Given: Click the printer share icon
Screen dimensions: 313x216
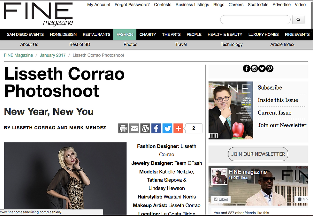Looking at the screenshot, I should click(x=123, y=128).
